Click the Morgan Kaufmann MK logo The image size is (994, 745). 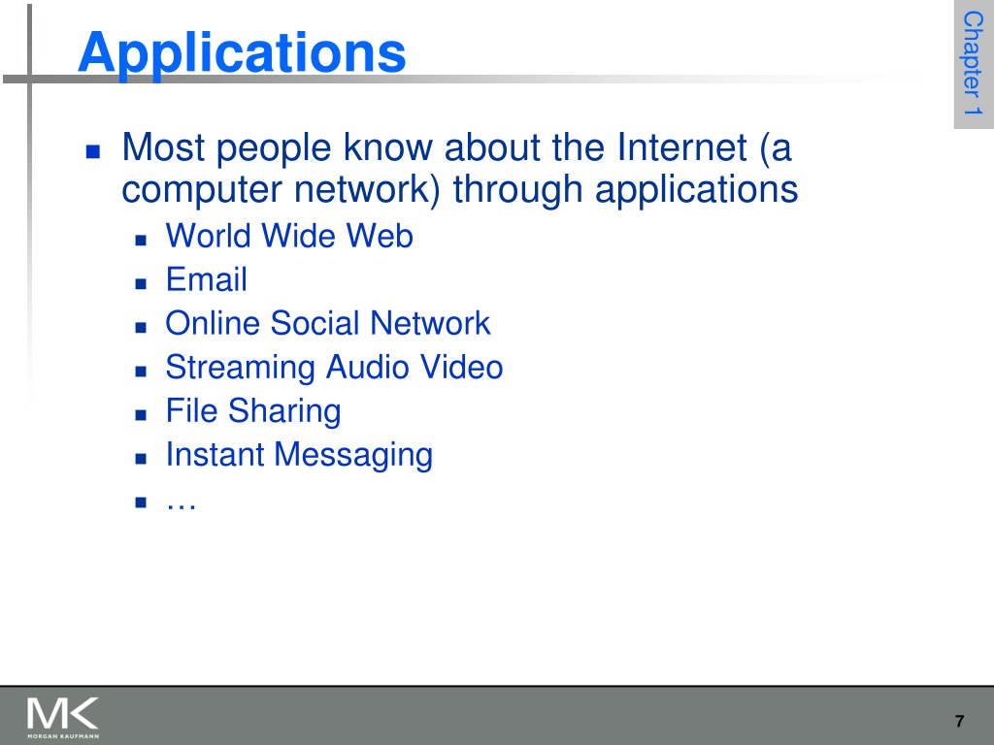coord(63,717)
